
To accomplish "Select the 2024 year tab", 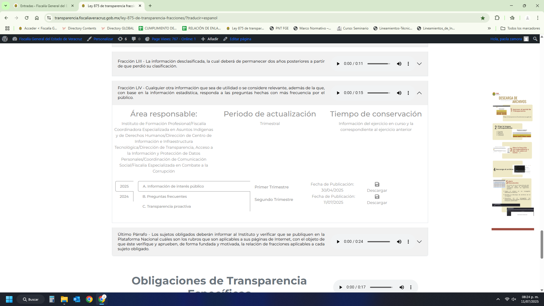I will pos(124,196).
